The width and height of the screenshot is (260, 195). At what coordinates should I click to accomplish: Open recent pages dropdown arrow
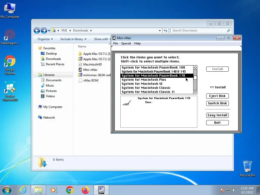[x=49, y=31]
